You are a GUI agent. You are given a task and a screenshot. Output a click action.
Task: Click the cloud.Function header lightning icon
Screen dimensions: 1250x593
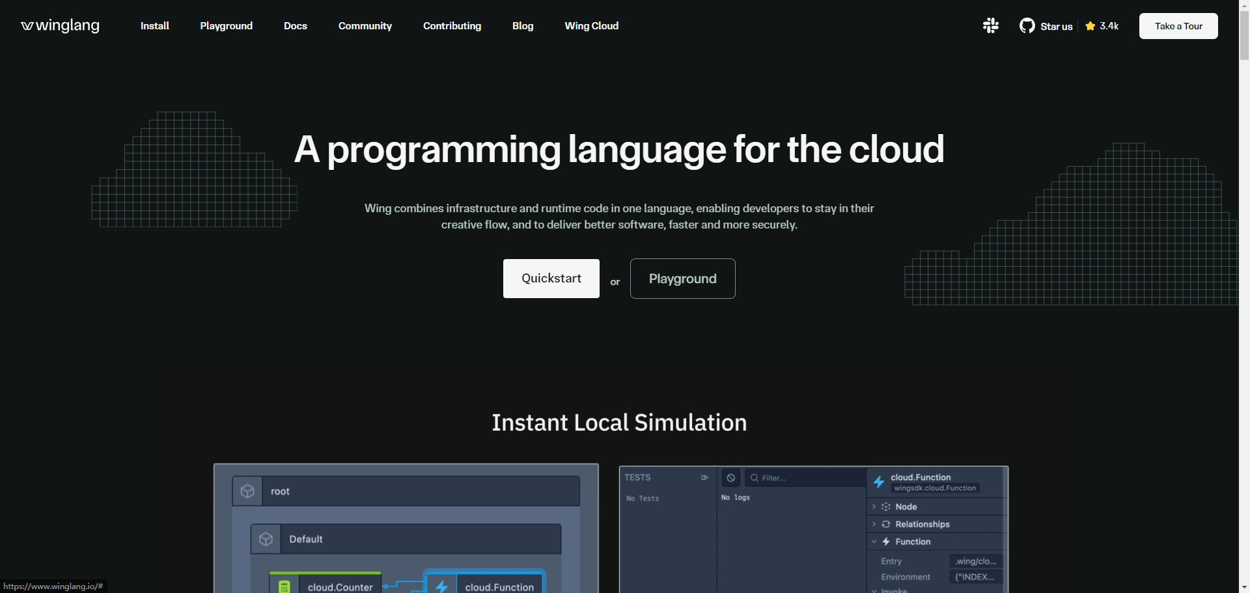pos(879,482)
